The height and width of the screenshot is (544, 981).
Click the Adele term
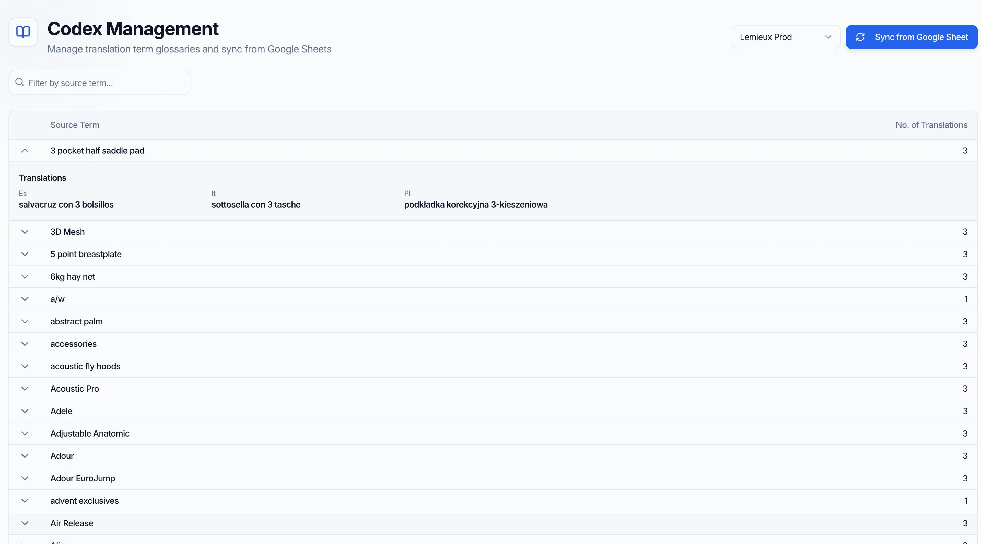61,411
